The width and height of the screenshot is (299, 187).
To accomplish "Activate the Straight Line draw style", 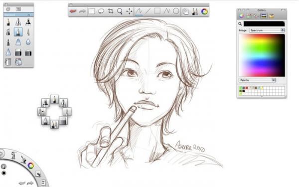I will (x=148, y=11).
